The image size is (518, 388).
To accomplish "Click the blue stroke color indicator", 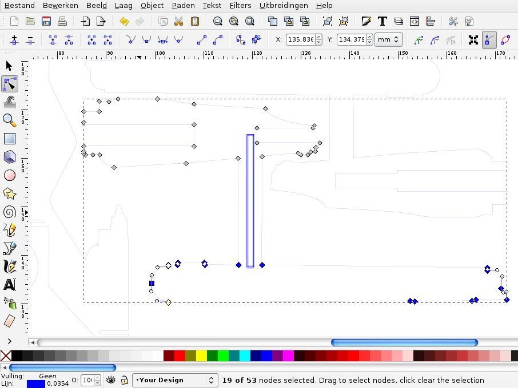I will click(35, 384).
